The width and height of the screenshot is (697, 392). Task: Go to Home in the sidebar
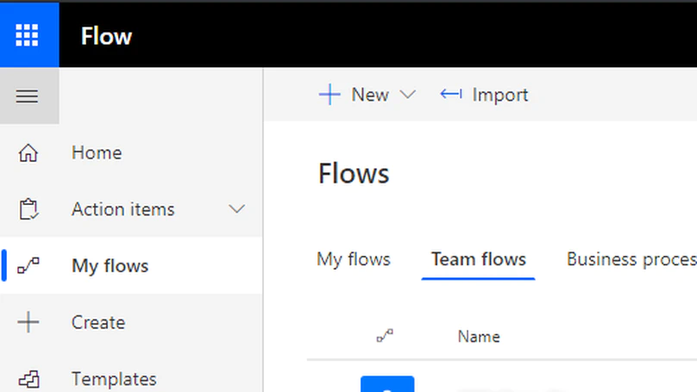(x=97, y=152)
